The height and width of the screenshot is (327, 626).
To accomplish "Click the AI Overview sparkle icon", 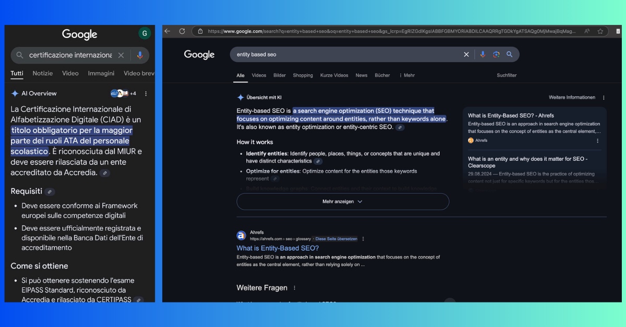I will coord(15,94).
